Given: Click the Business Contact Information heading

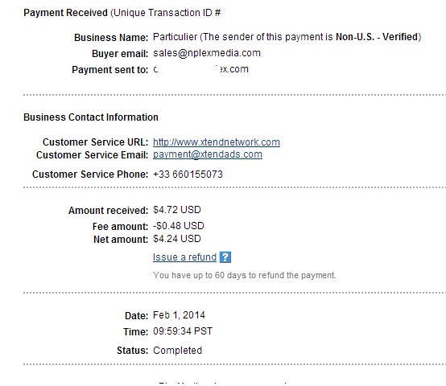Looking at the screenshot, I should coord(91,117).
